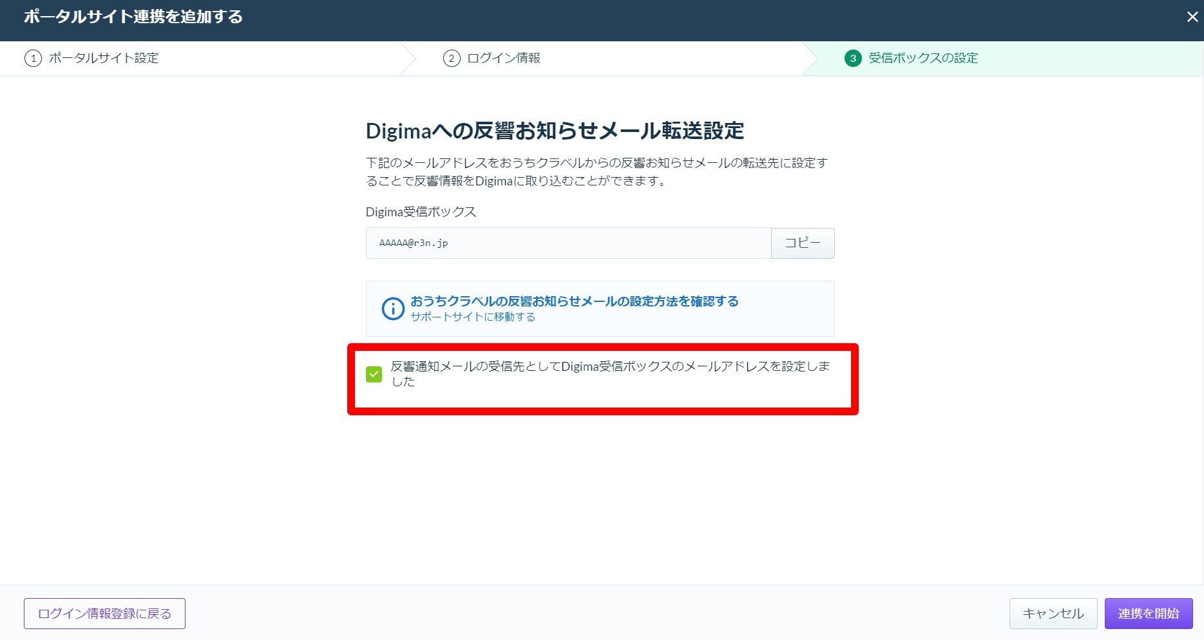Click the green step 3 number badge
This screenshot has width=1204, height=640.
coord(853,58)
